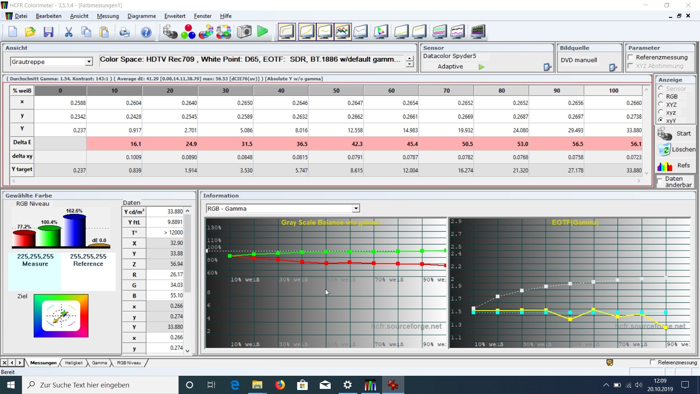Image resolution: width=700 pixels, height=394 pixels.
Task: Open the RGB - Gamma graph dropdown
Action: 356,208
